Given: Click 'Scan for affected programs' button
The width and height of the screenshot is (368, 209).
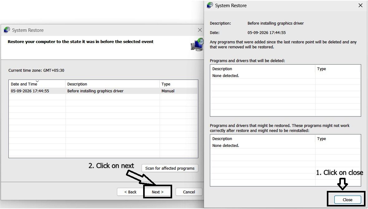Looking at the screenshot, I should pos(170,168).
